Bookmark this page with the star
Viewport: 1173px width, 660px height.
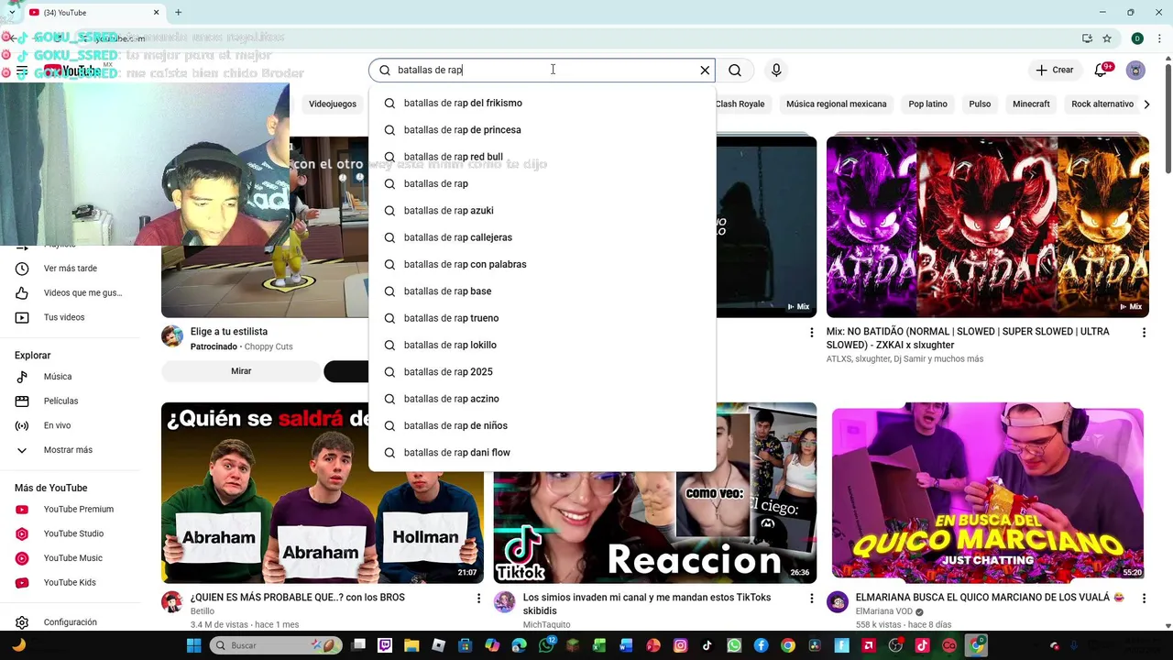[x=1107, y=38]
